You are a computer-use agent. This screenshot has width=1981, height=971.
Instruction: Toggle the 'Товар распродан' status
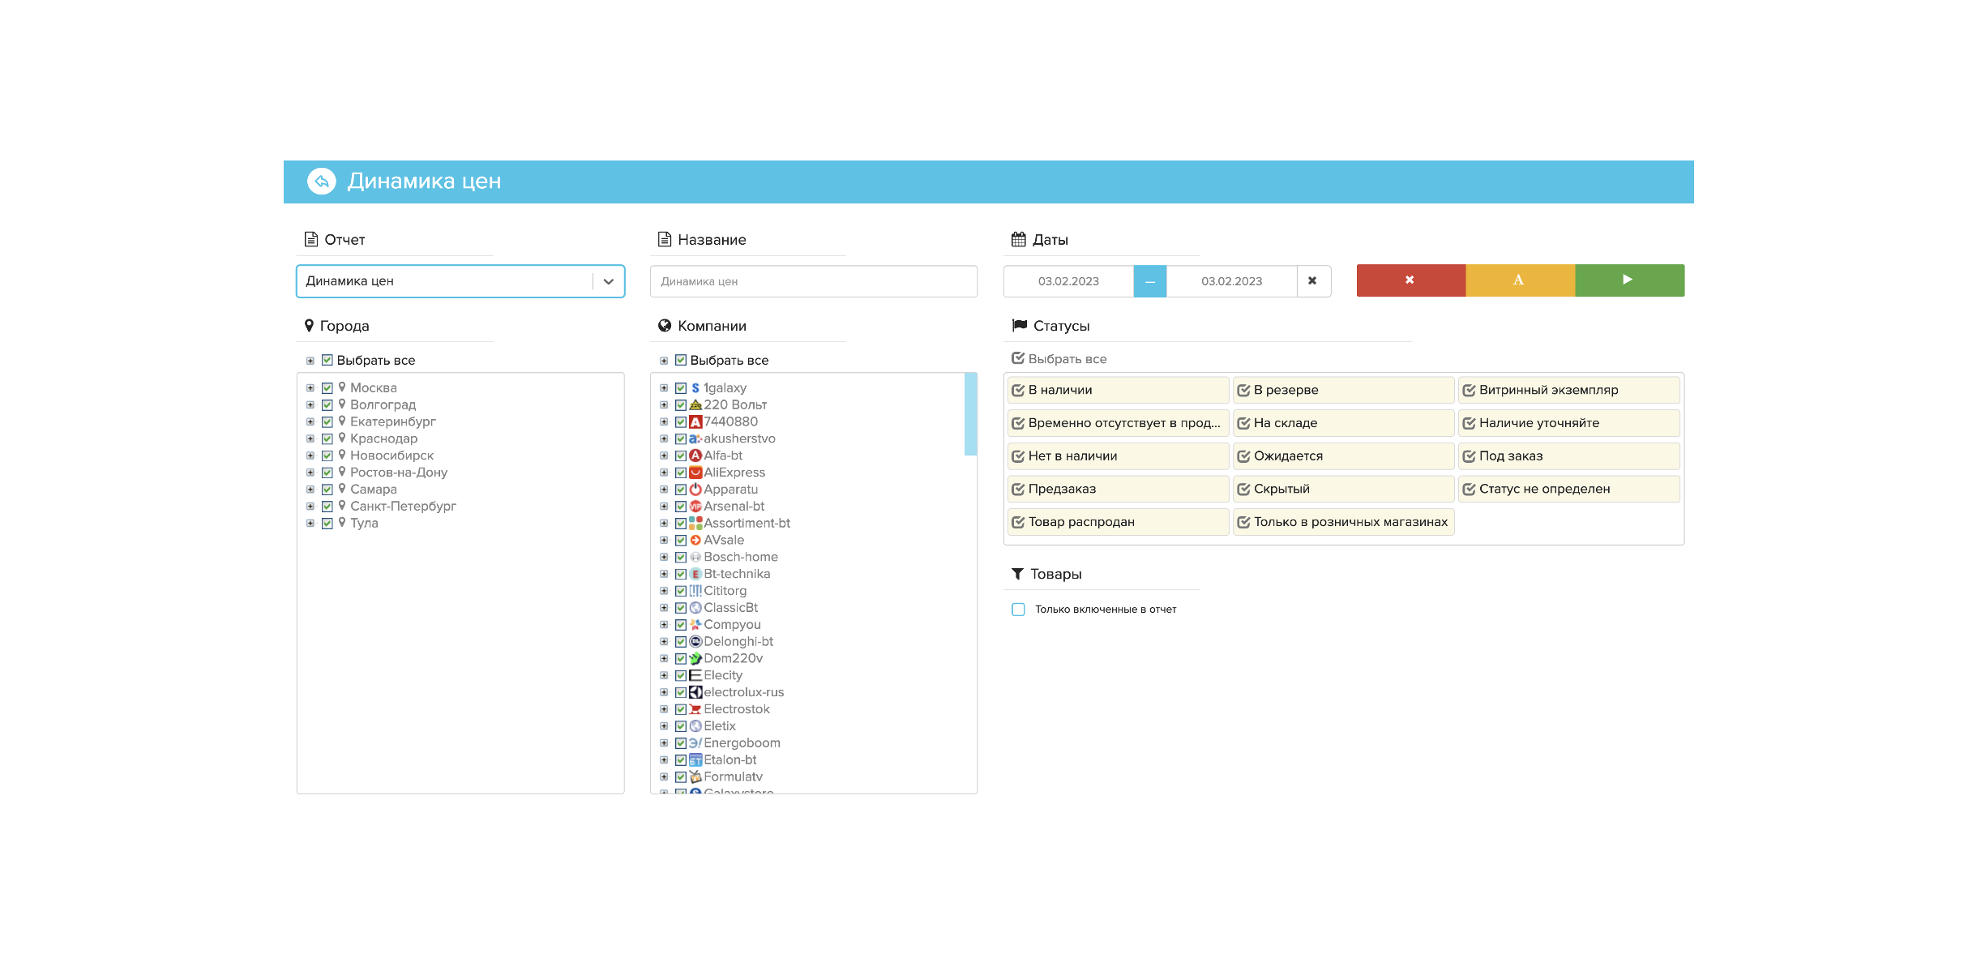(1118, 522)
